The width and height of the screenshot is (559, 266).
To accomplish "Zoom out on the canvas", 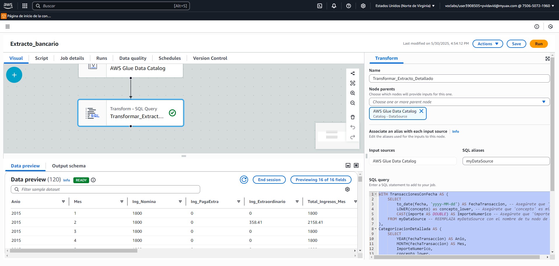I will (x=353, y=103).
